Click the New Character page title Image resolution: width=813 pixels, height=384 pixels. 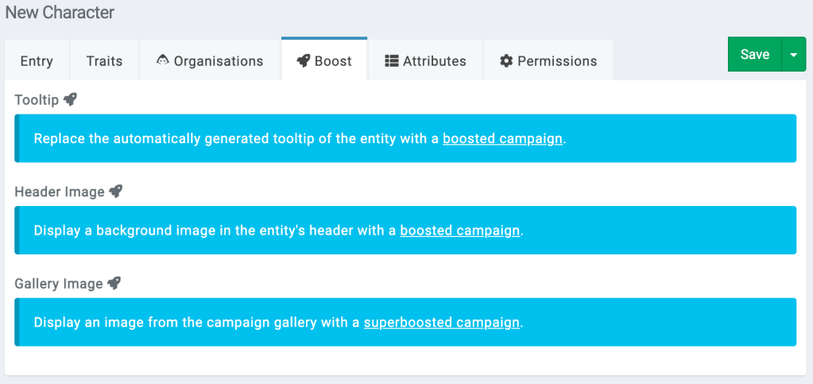[x=60, y=13]
